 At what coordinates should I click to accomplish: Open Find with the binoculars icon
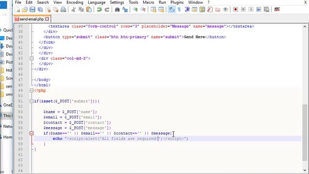[x=117, y=10]
